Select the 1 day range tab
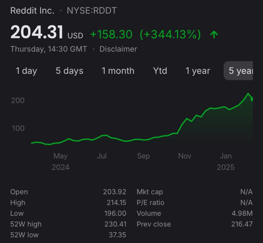 [x=26, y=71]
